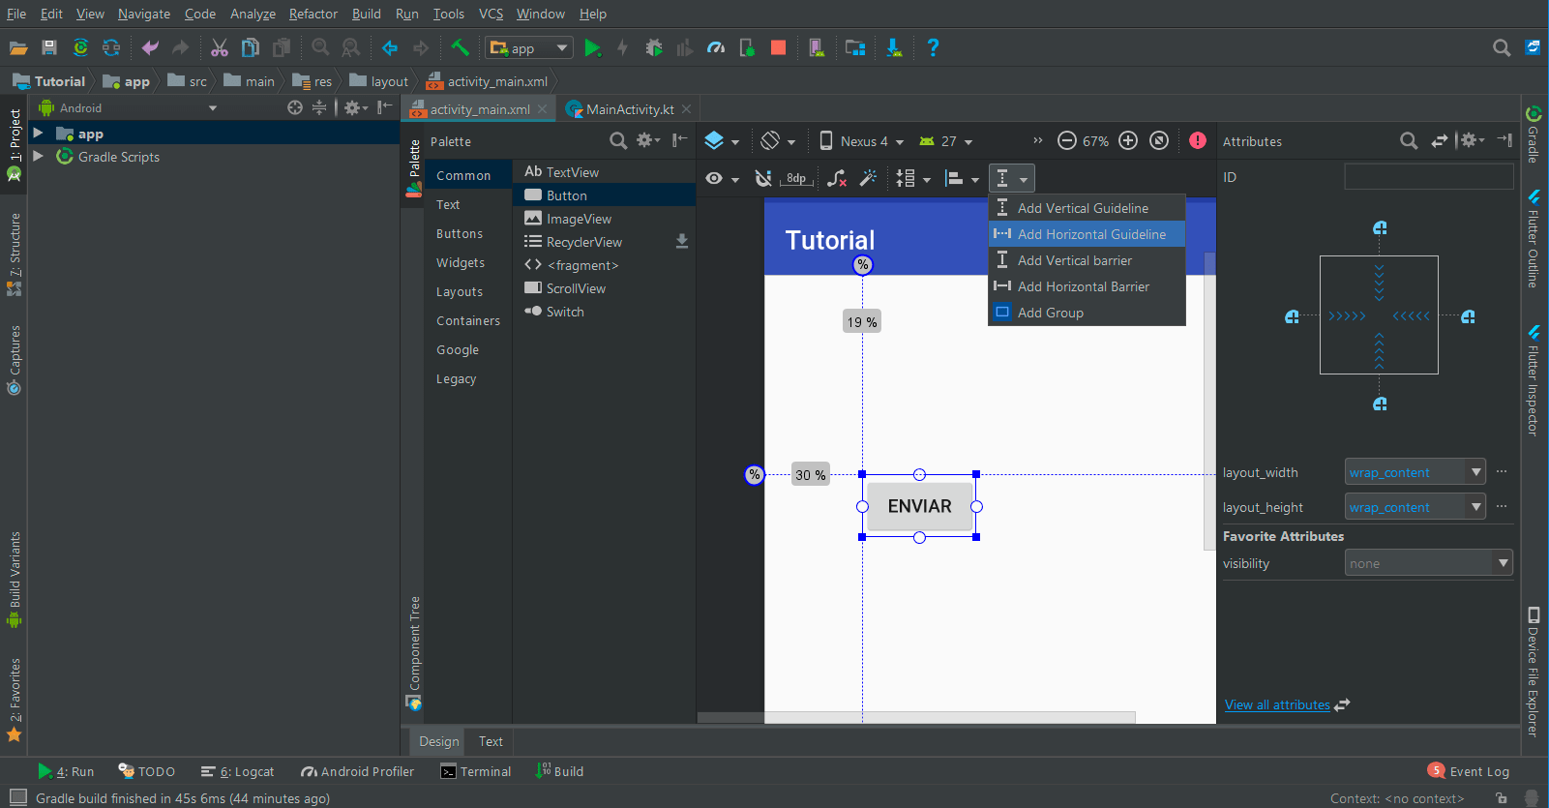Click the Debug app bug icon
This screenshot has height=808, width=1549.
(654, 47)
